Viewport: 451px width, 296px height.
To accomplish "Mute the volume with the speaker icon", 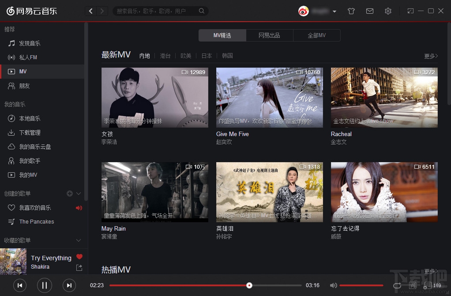I will pos(334,285).
